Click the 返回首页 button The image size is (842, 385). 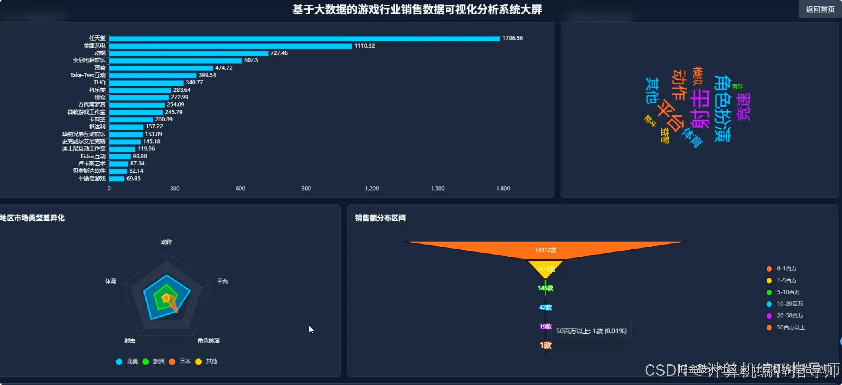pos(820,9)
